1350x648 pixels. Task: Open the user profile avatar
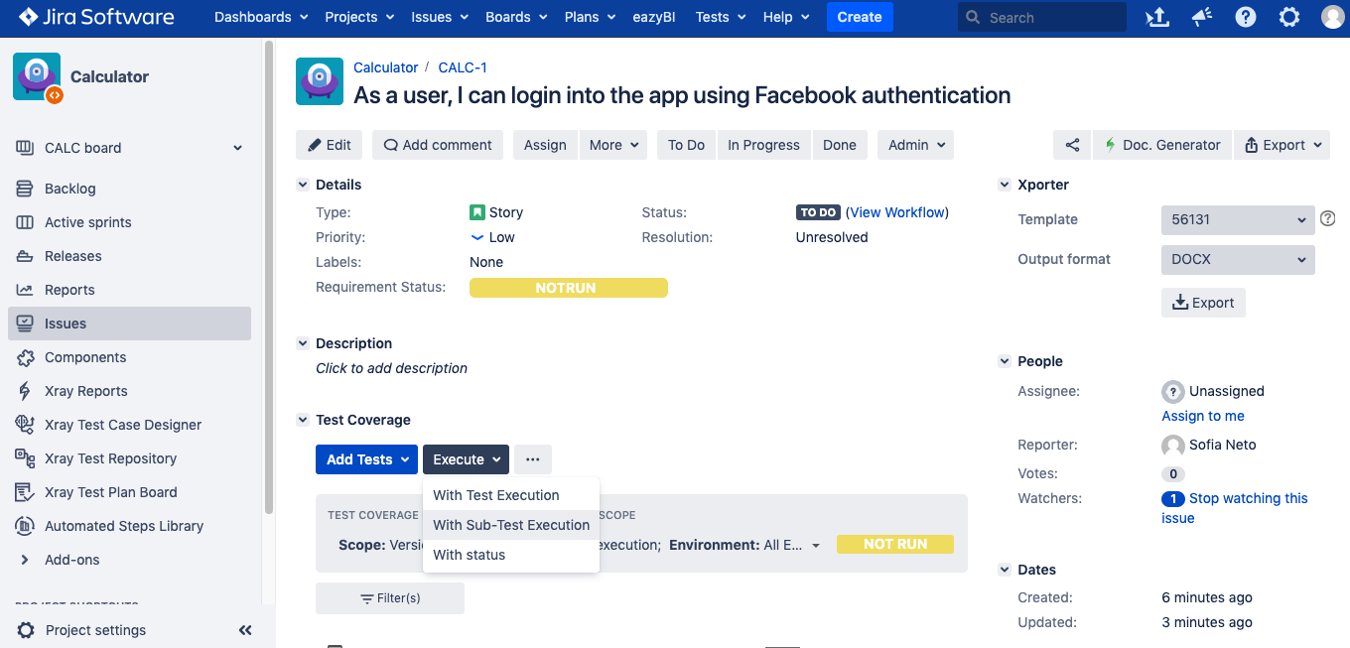[1333, 17]
